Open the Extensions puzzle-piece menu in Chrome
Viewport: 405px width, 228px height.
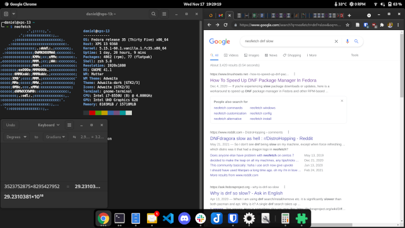[x=382, y=25]
